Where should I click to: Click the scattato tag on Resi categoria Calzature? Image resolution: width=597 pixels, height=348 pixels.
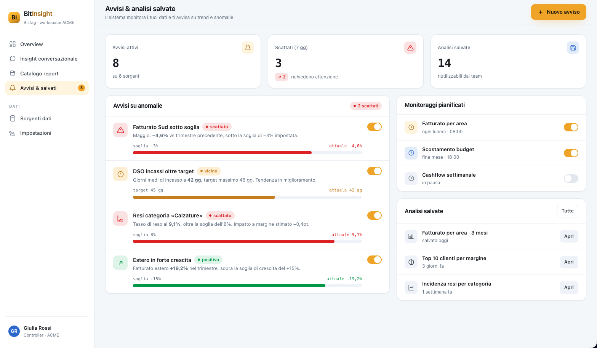click(x=220, y=216)
